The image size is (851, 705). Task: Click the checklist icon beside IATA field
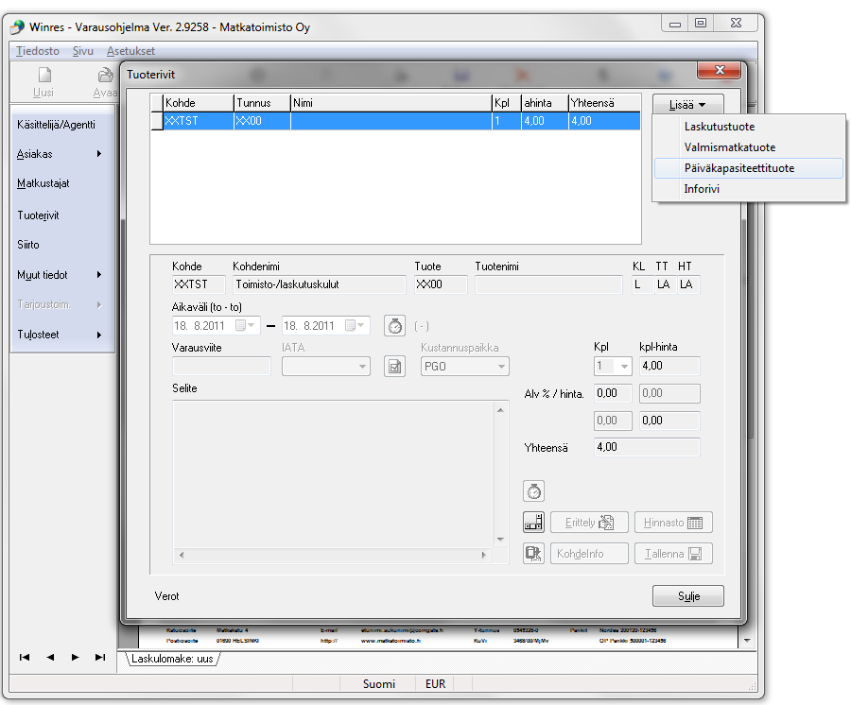click(x=394, y=367)
